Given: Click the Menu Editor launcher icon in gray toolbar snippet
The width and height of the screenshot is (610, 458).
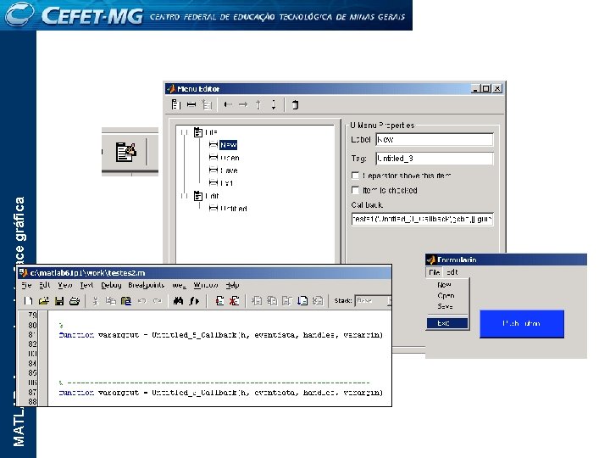Looking at the screenshot, I should pyautogui.click(x=126, y=152).
